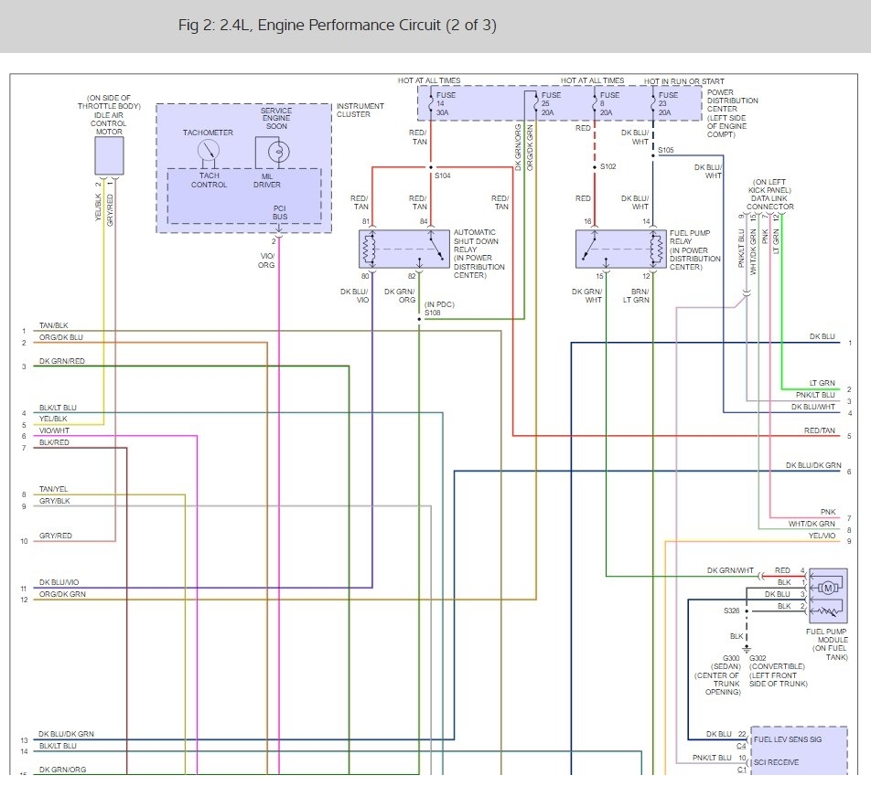
Task: Click splice label S326
Action: coord(731,611)
